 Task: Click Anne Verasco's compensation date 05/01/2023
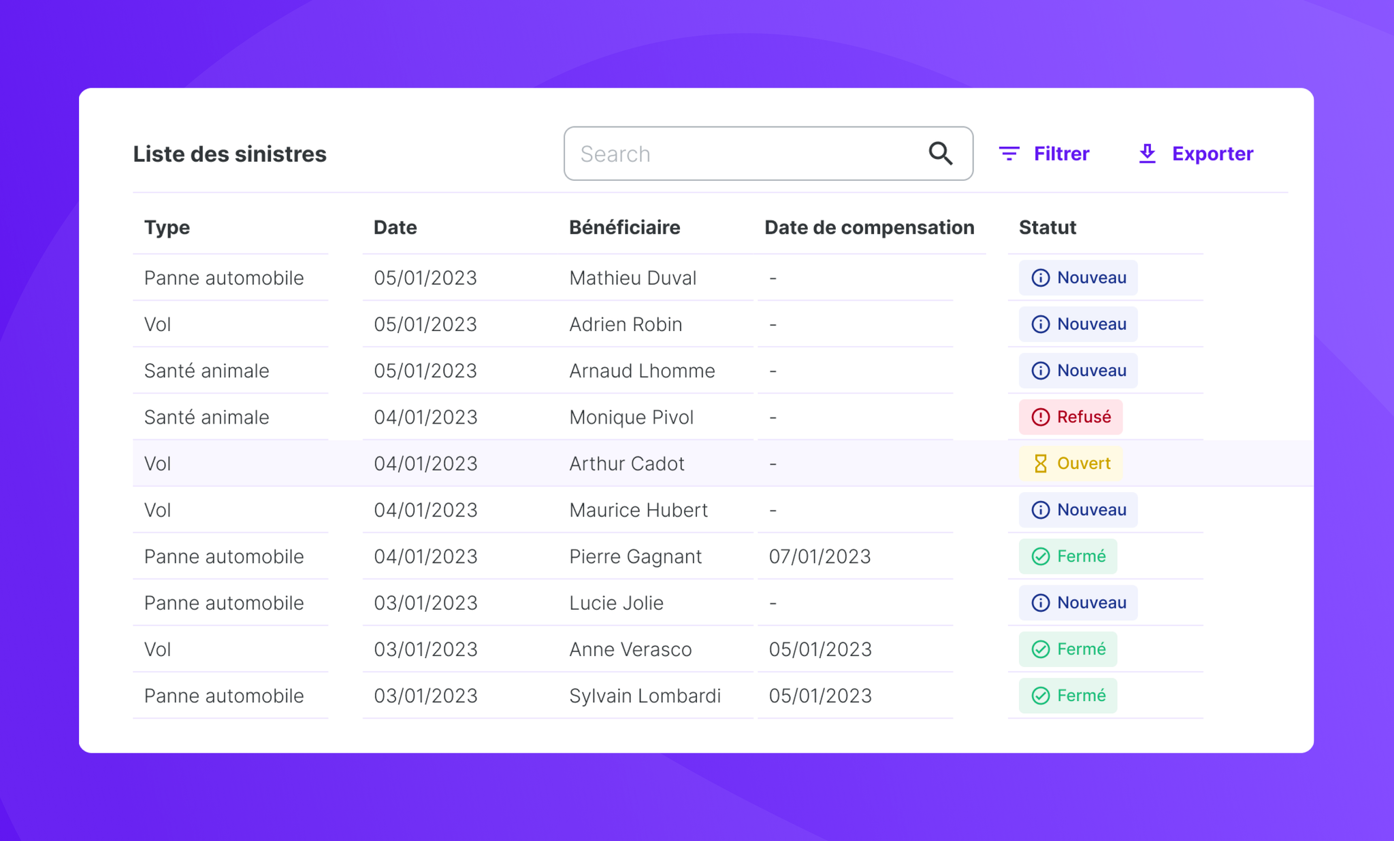[x=820, y=649]
